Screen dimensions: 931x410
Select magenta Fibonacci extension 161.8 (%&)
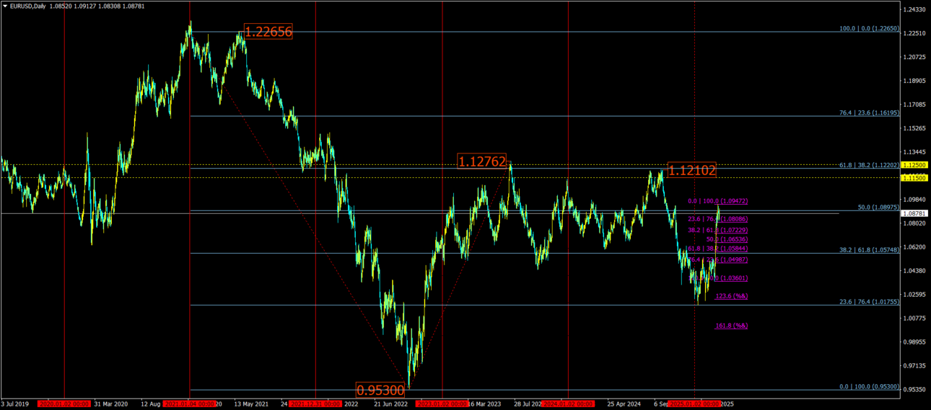(731, 326)
